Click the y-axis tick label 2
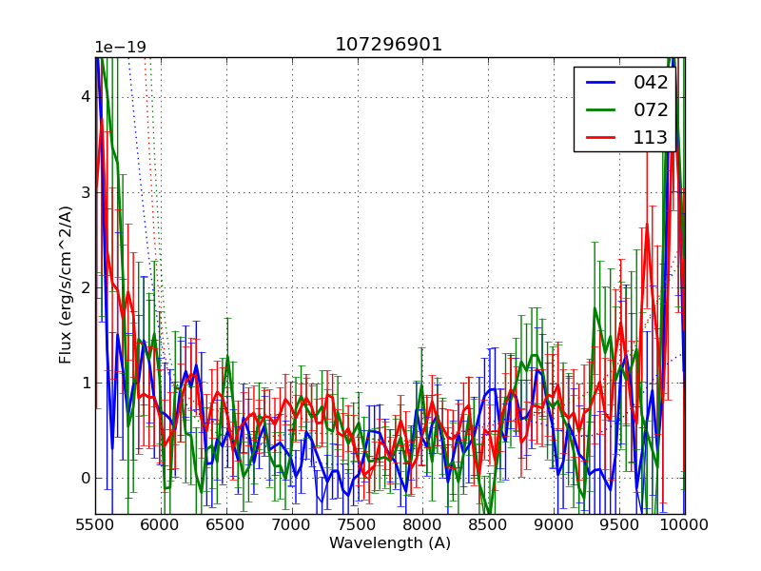The height and width of the screenshot is (571, 761). coord(85,287)
